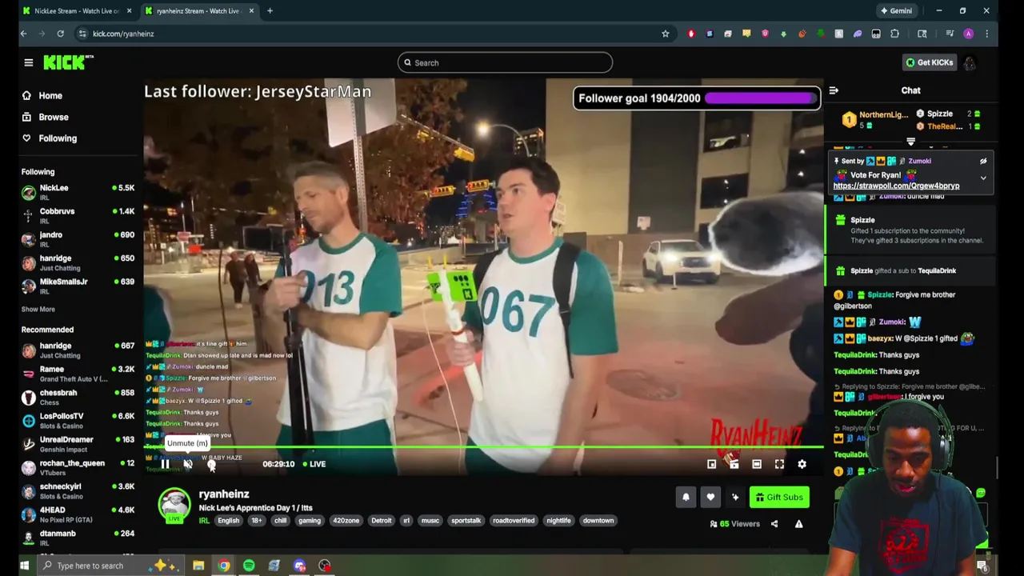Open ryanheinz channel avatar

click(x=174, y=505)
